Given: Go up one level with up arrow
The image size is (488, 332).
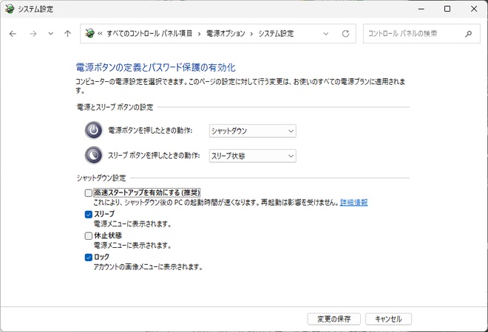Looking at the screenshot, I should 67,33.
